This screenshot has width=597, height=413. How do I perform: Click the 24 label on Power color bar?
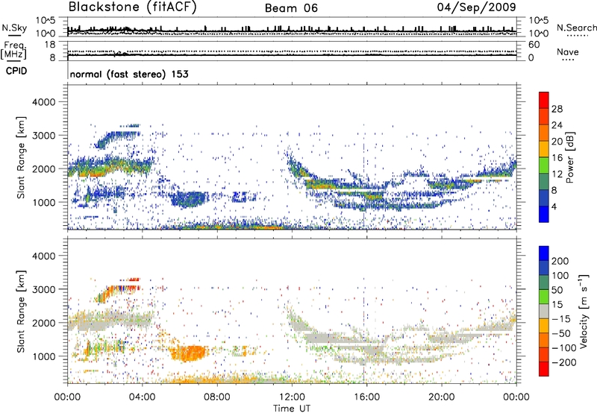tap(557, 125)
